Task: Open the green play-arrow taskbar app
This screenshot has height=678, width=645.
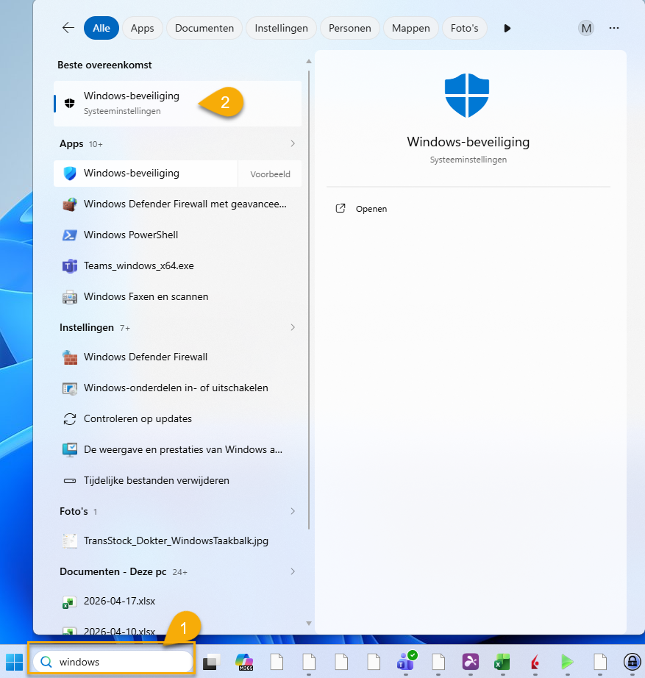Action: 567,662
